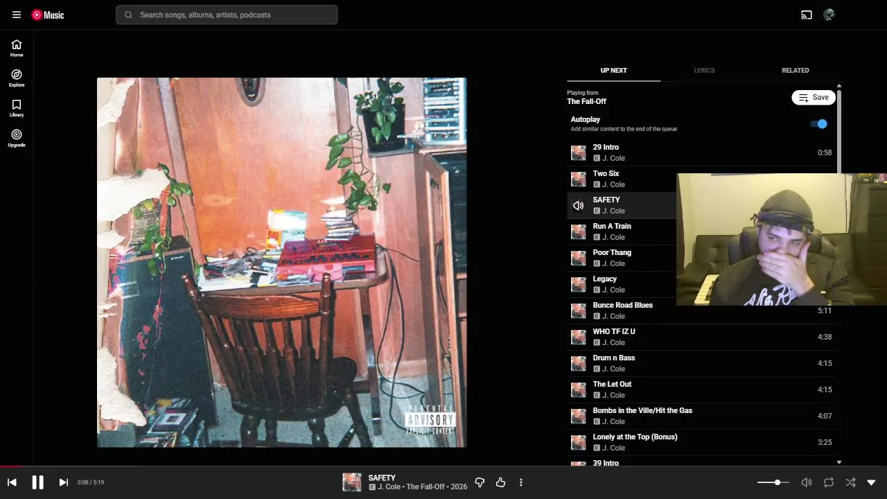Open Library in the sidebar
Viewport: 887px width, 499px height.
pos(17,108)
